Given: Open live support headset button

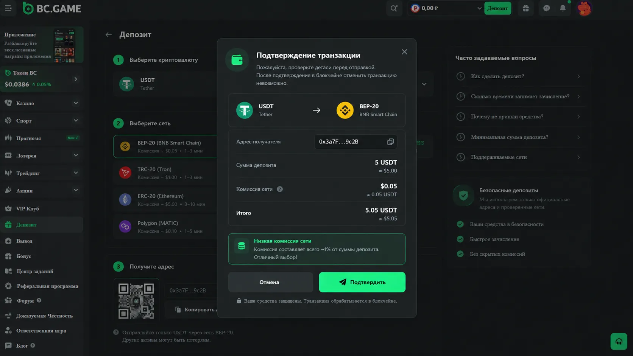Looking at the screenshot, I should coord(619,342).
